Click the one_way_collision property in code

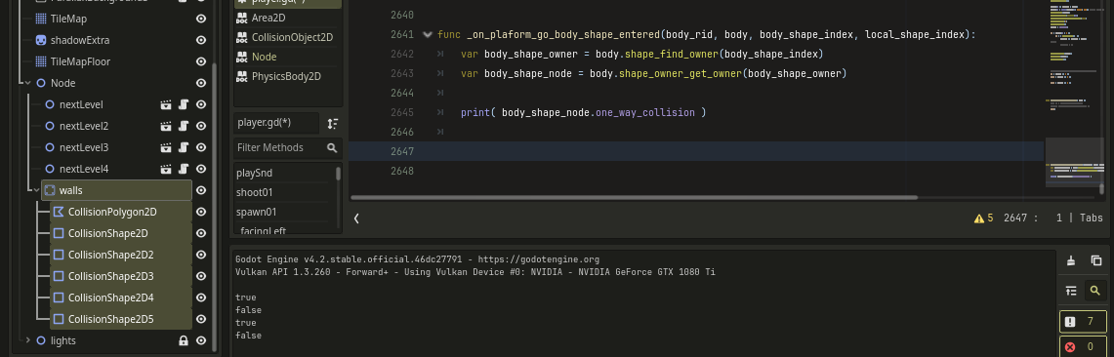click(645, 112)
